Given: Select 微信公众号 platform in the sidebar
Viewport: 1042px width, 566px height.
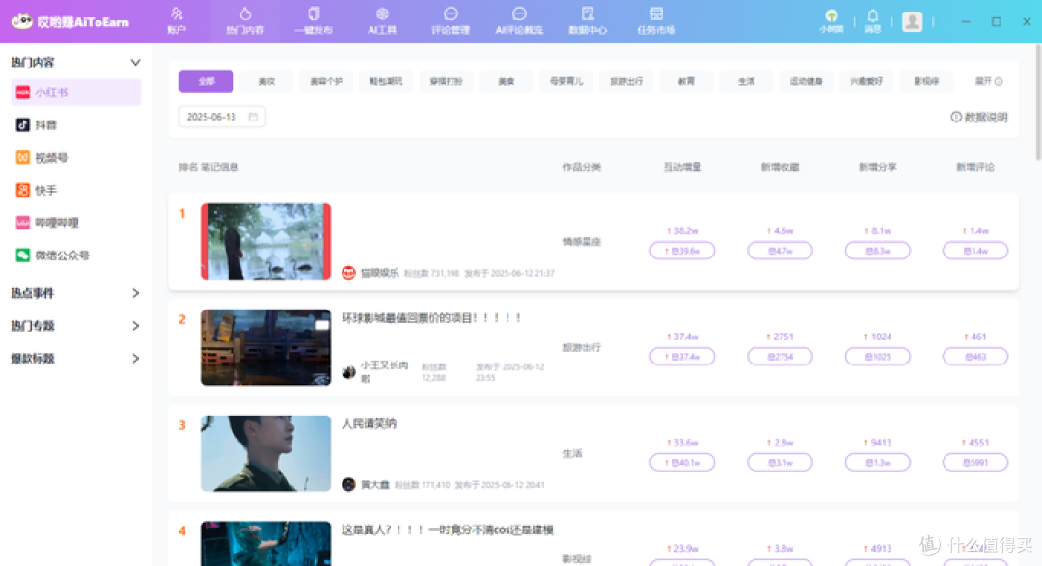Looking at the screenshot, I should (76, 256).
